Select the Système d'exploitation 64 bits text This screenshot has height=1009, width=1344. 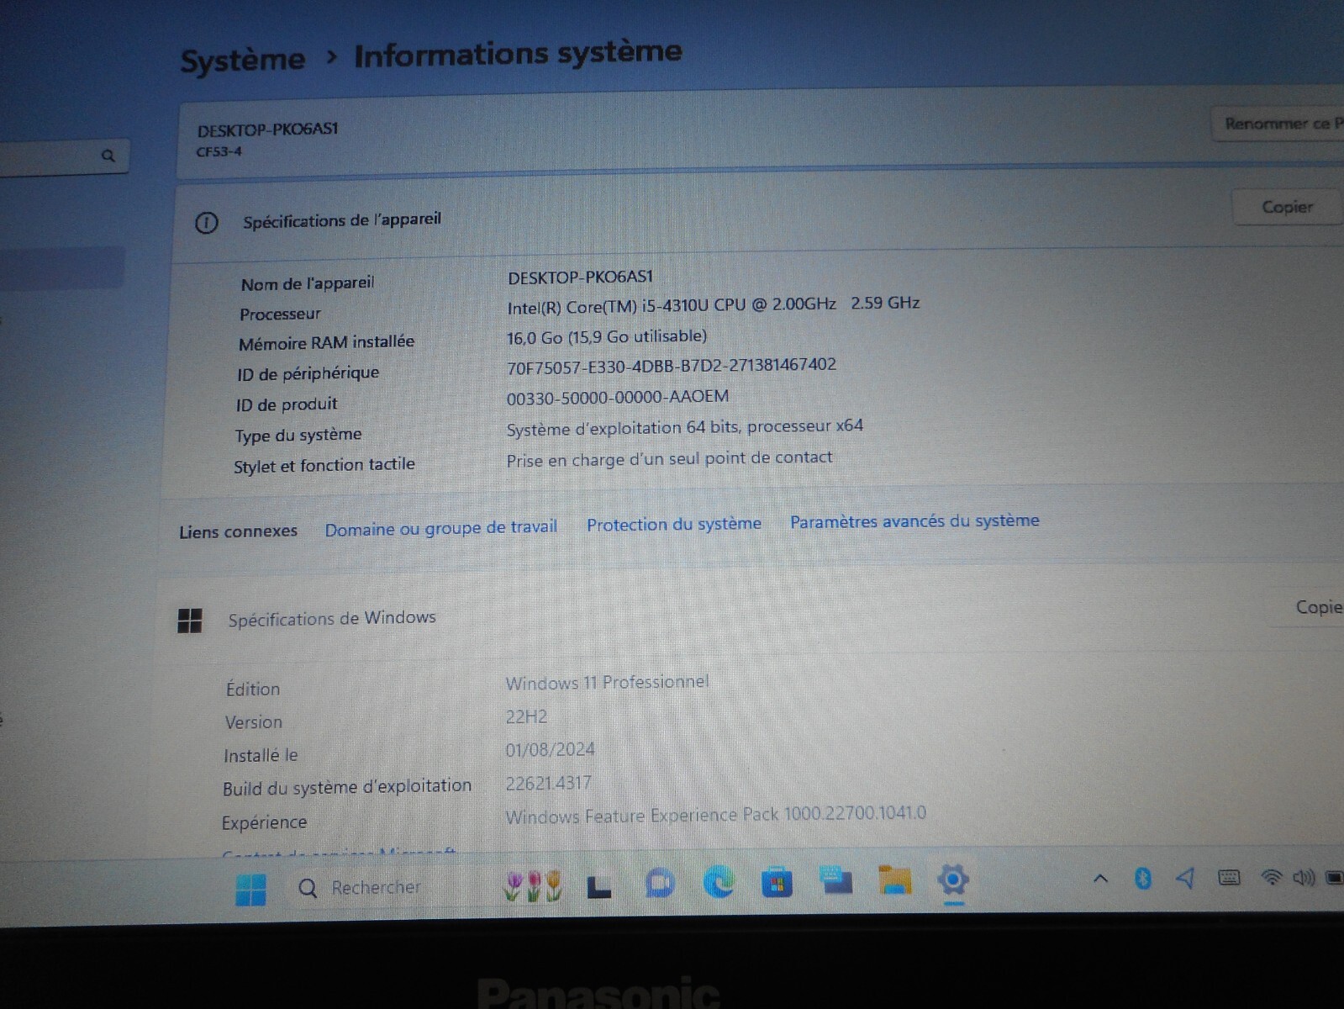pyautogui.click(x=684, y=427)
